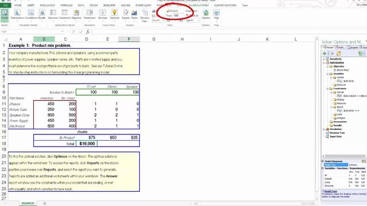Click the green plus add icon in Solver pane
Viewport: 367px width, 206px height.
coord(325,53)
